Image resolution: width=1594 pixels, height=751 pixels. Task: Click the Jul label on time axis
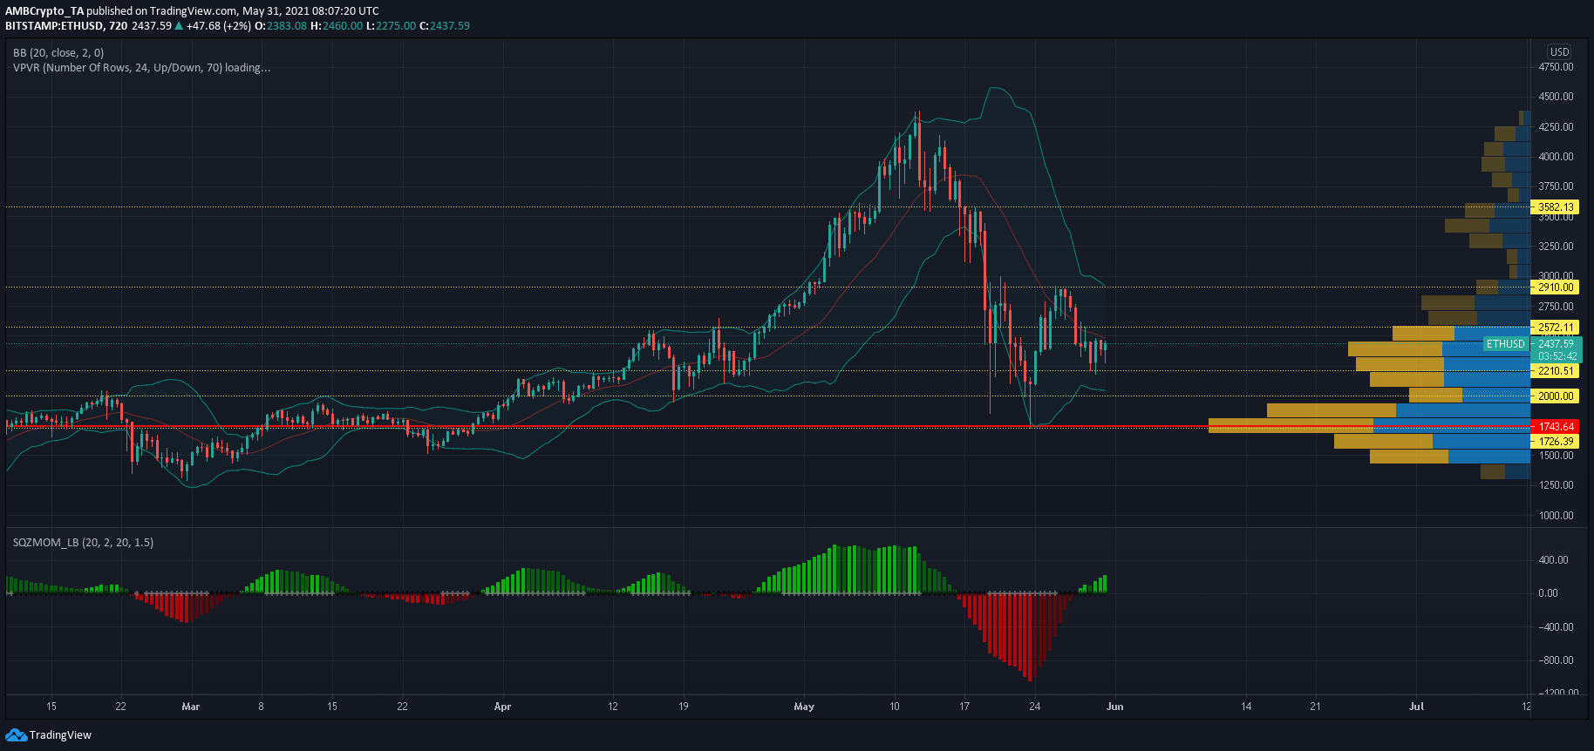point(1416,707)
